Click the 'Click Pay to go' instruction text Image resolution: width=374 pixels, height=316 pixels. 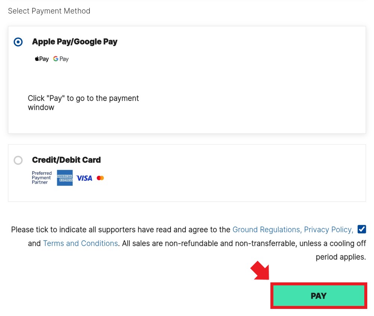[x=83, y=103]
